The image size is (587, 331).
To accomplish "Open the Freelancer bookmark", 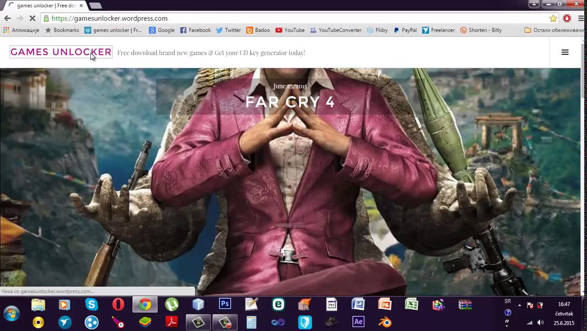I will pos(438,30).
